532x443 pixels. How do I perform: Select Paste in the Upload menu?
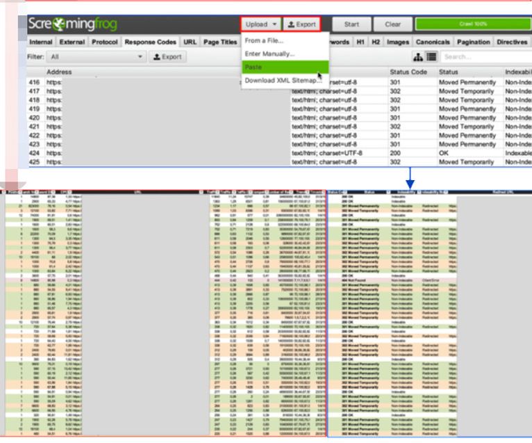pyautogui.click(x=253, y=67)
